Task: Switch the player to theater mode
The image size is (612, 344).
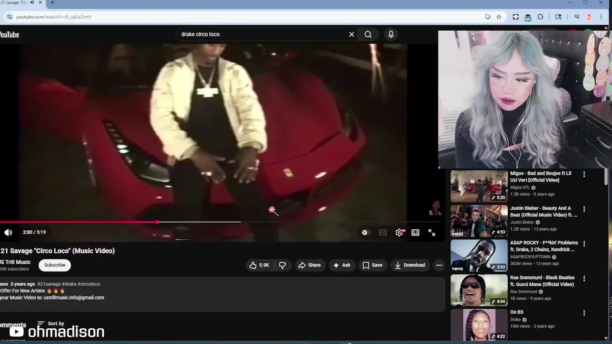Action: (x=415, y=232)
